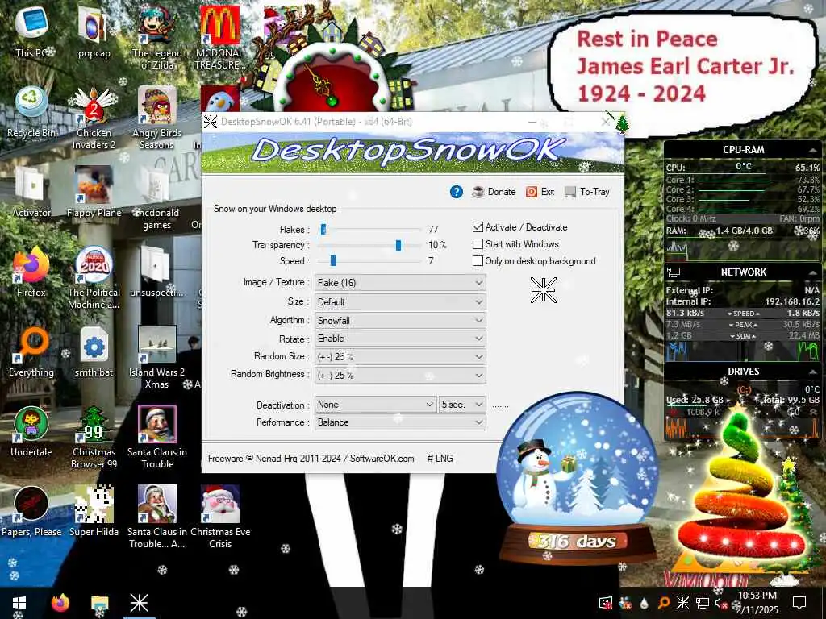The height and width of the screenshot is (619, 826).
Task: Select the Christmas Browser 99 icon
Action: click(x=94, y=438)
